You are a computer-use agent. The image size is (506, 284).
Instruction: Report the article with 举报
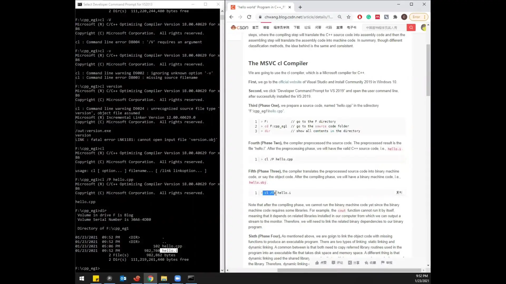point(387,263)
